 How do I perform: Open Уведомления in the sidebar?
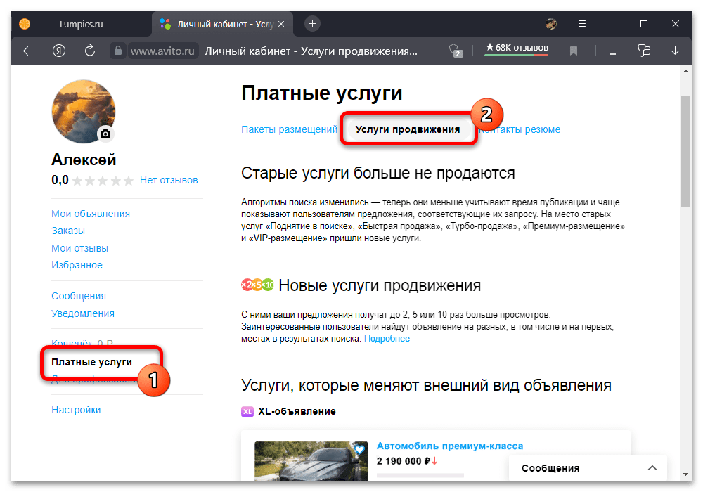83,313
